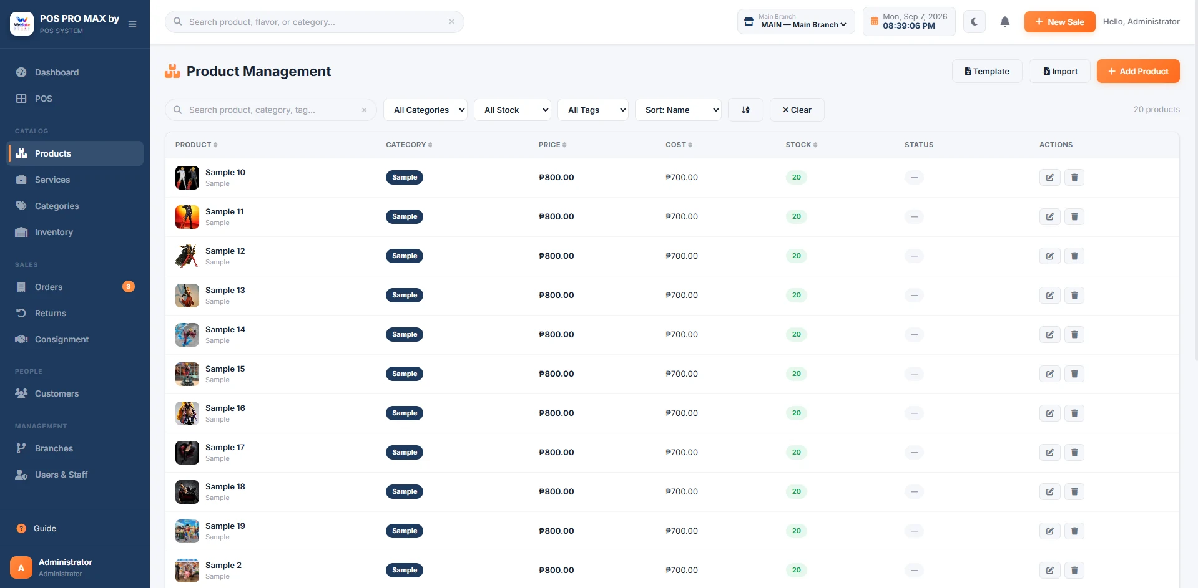The image size is (1198, 588).
Task: Click the Clear filters button
Action: [797, 110]
